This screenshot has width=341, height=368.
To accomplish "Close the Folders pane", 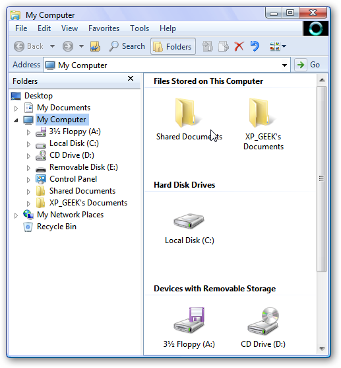I will (x=131, y=79).
